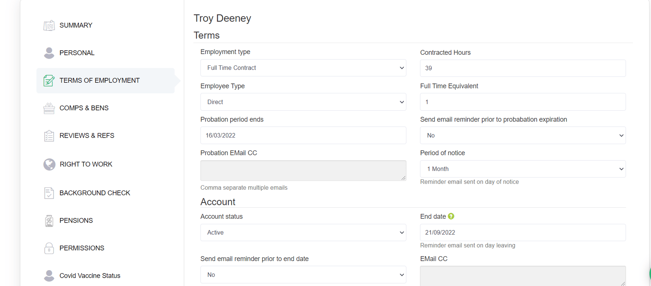Expand the Employee Type dropdown showing Direct
651x286 pixels.
click(x=303, y=102)
